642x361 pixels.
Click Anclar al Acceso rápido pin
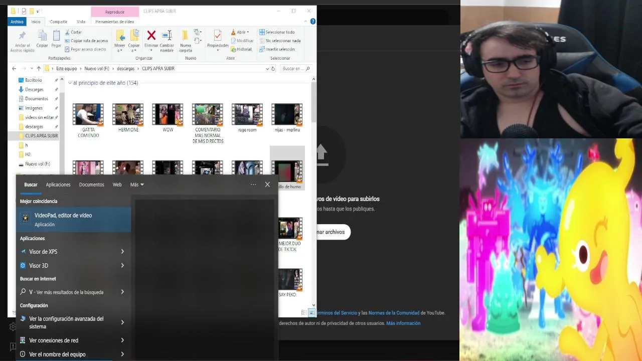(22, 36)
